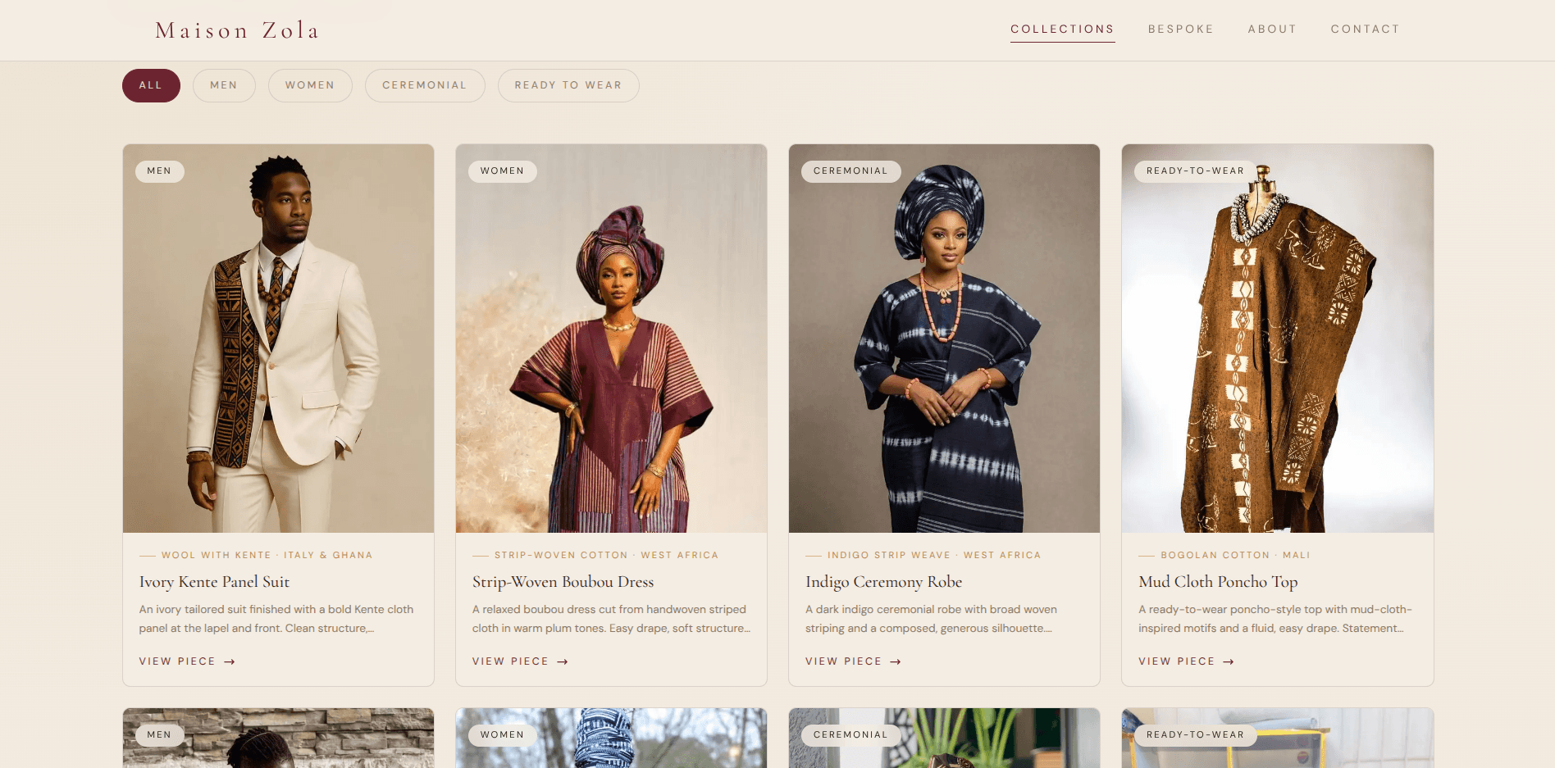Click the Ceremonial badge on the Indigo robe card
This screenshot has width=1555, height=768.
850,171
